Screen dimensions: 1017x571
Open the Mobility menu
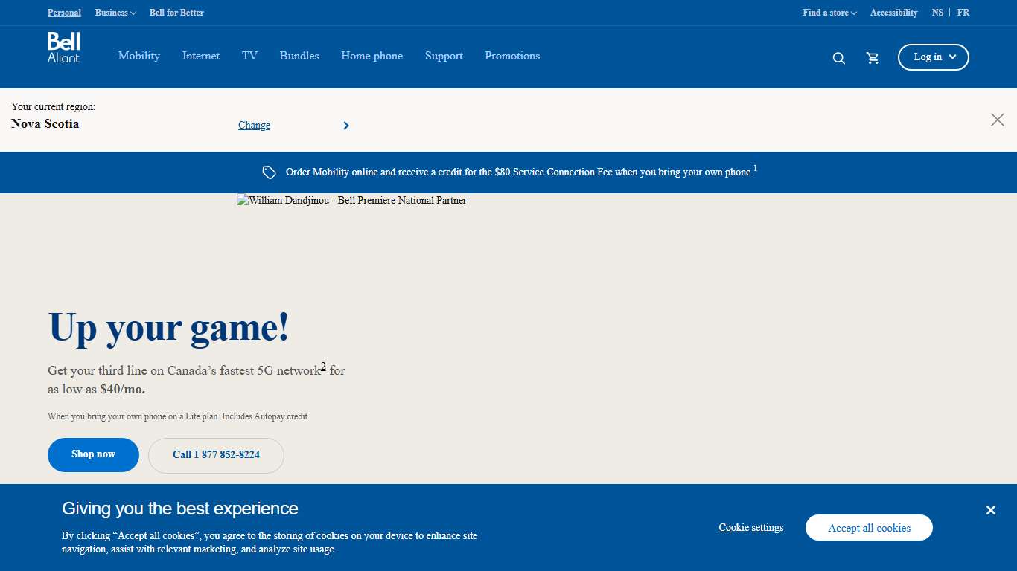[138, 56]
